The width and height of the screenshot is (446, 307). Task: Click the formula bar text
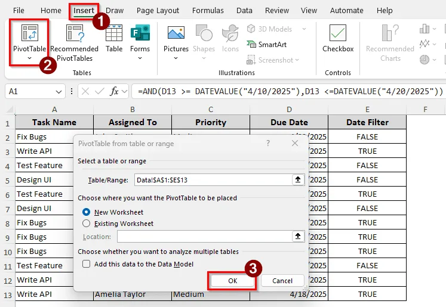pos(290,91)
